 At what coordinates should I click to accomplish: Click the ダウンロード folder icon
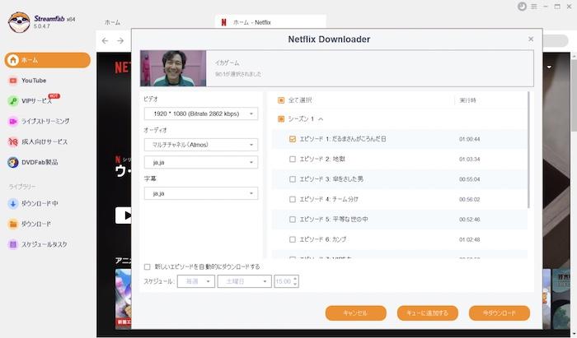click(x=13, y=224)
